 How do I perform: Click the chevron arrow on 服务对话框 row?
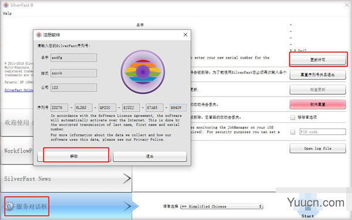tap(127, 206)
